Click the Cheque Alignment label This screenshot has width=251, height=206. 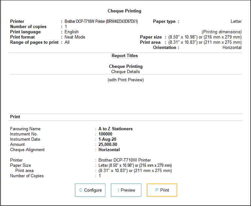pyautogui.click(x=27, y=150)
